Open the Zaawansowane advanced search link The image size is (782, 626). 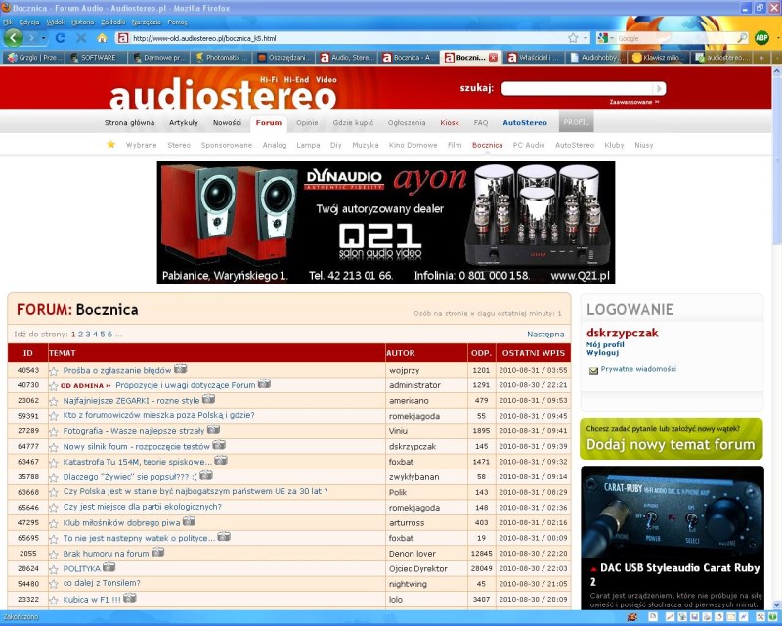633,102
